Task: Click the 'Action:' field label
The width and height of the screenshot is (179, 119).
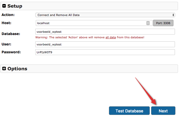Action: [8, 15]
